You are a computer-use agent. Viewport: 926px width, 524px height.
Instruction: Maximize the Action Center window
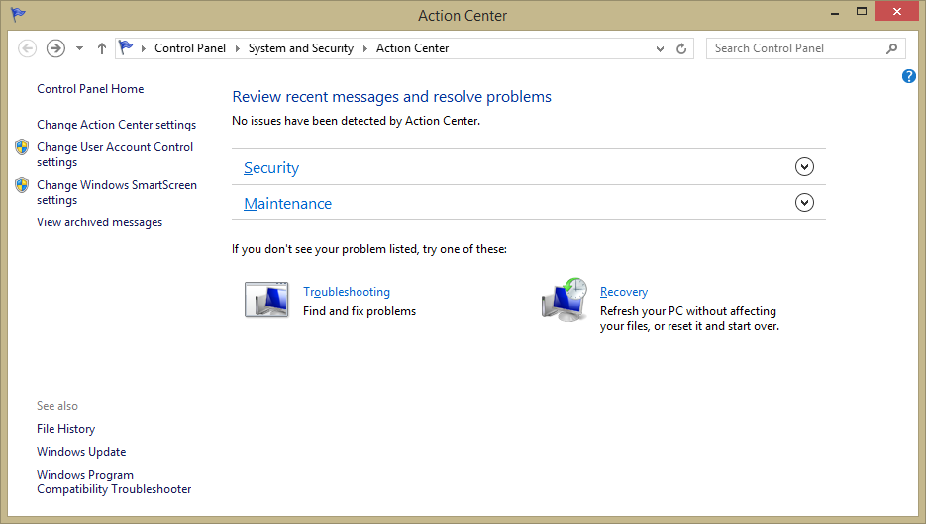(862, 11)
